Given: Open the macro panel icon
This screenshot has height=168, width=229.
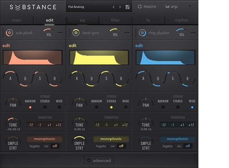Looking at the screenshot, I should point(147,7).
